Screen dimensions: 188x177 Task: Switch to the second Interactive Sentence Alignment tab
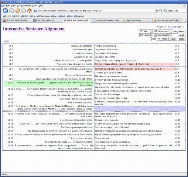click(107, 20)
